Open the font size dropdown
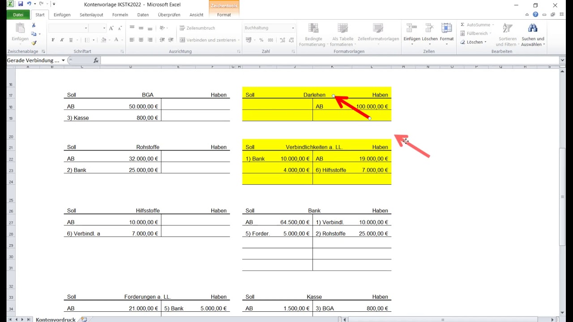 (103, 28)
